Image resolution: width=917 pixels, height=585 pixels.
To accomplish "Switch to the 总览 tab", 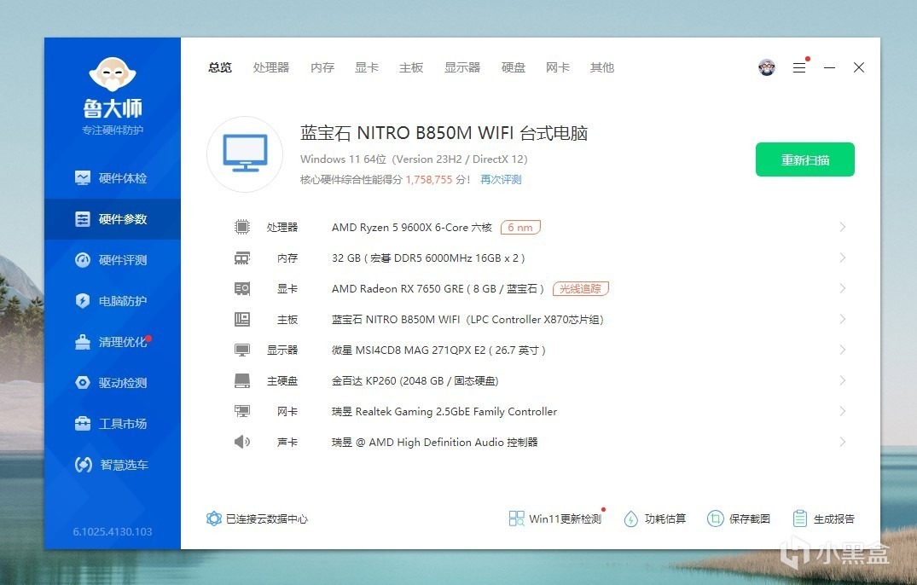I will point(220,67).
